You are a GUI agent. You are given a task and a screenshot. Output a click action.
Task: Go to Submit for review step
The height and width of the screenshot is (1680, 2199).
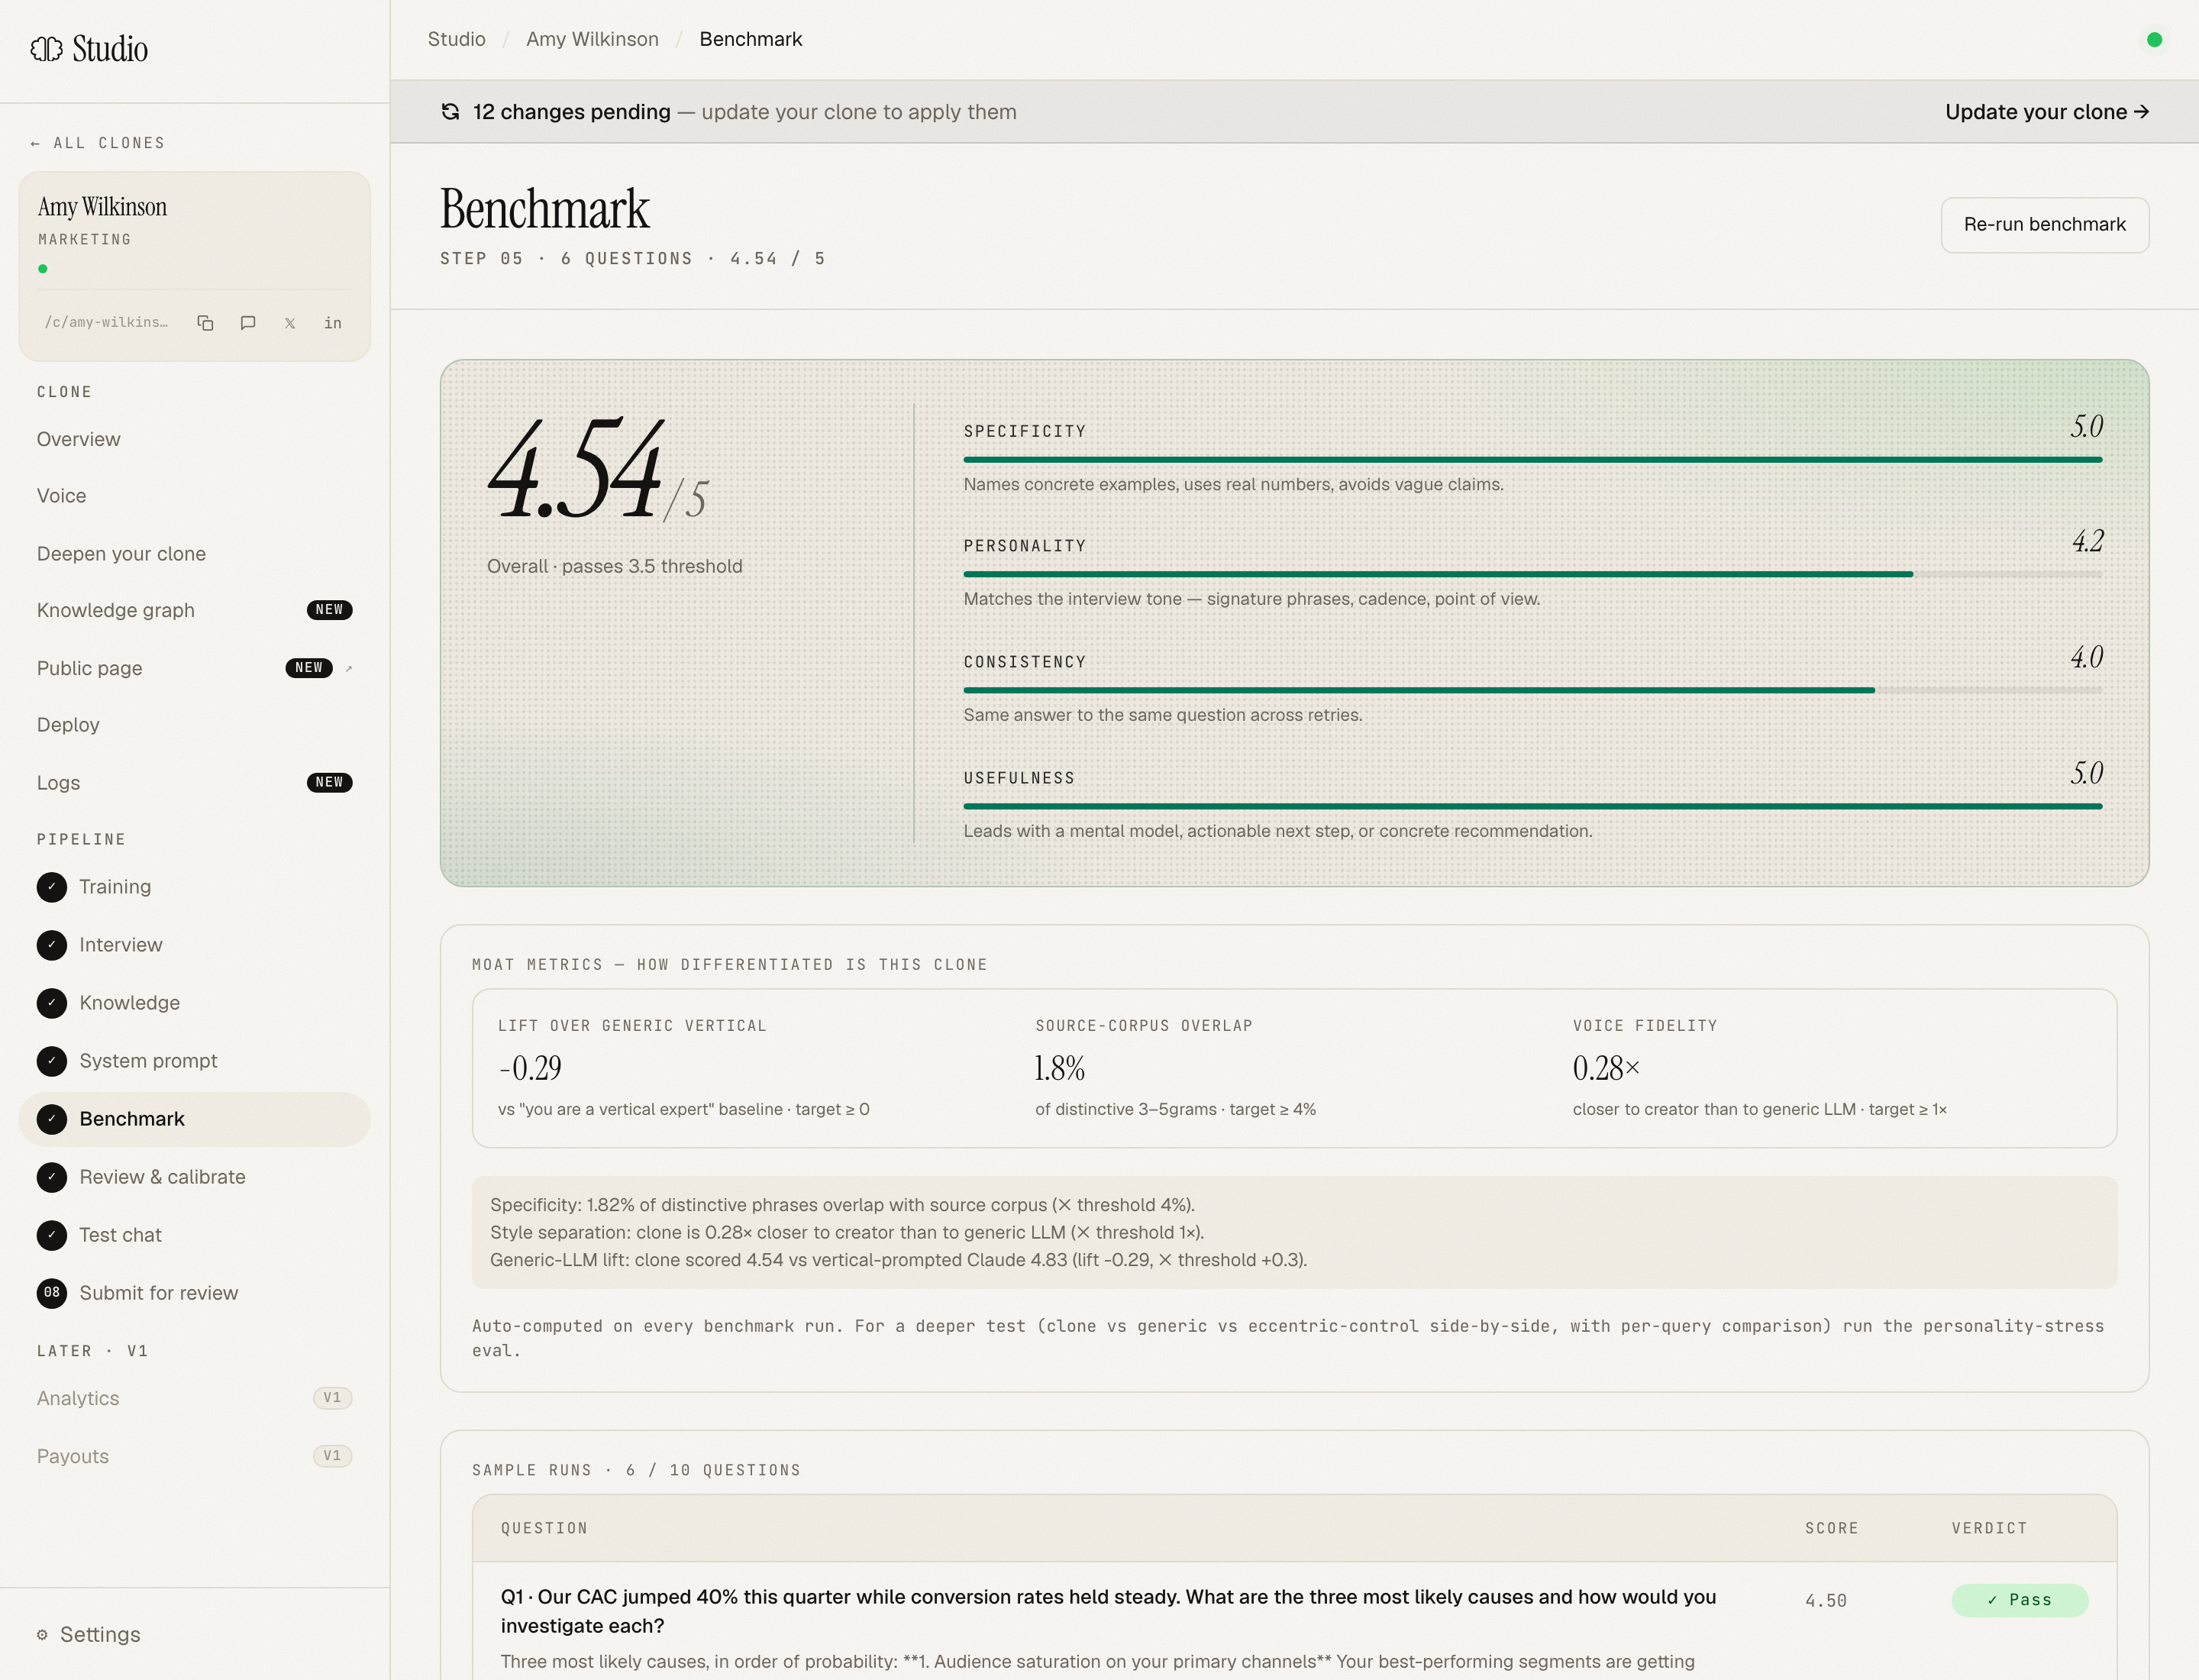tap(194, 1293)
